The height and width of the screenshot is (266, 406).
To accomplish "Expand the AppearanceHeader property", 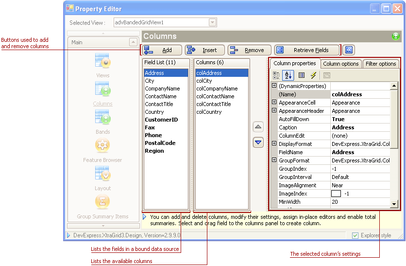I will (274, 110).
